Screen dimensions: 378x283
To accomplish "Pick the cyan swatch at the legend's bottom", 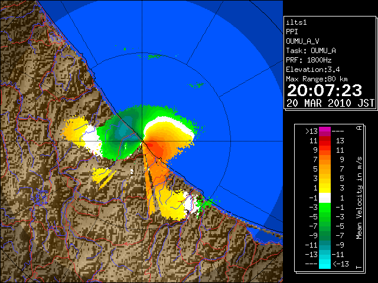I will [325, 264].
